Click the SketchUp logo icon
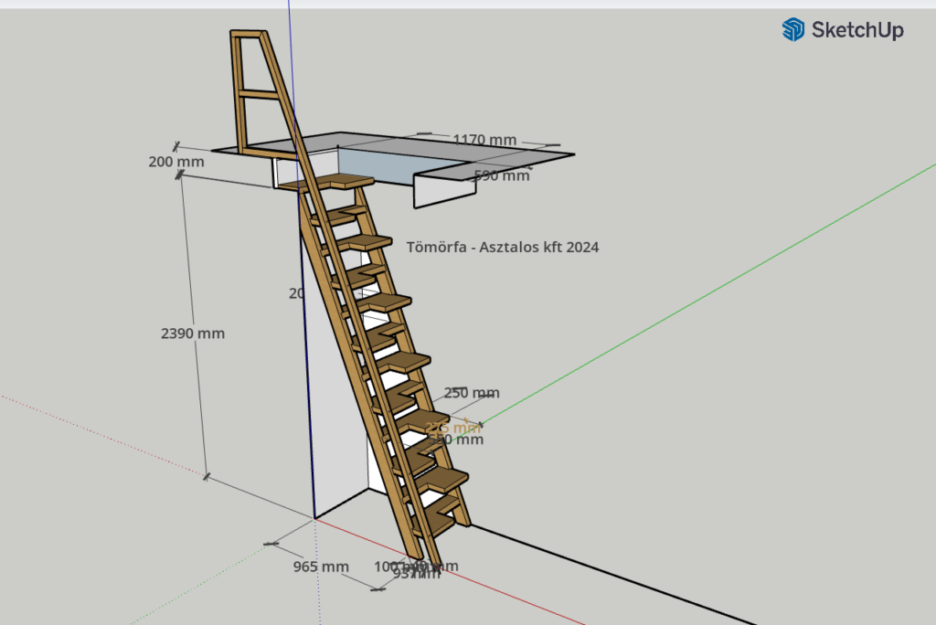This screenshot has width=936, height=625. point(792,29)
